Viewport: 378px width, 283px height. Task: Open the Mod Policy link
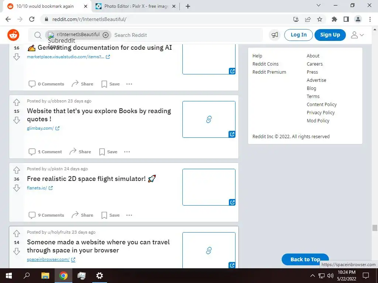tap(318, 121)
